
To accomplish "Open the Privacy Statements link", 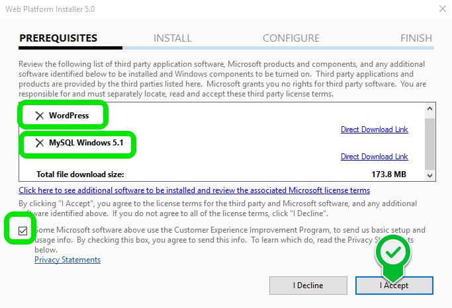I will (x=68, y=260).
